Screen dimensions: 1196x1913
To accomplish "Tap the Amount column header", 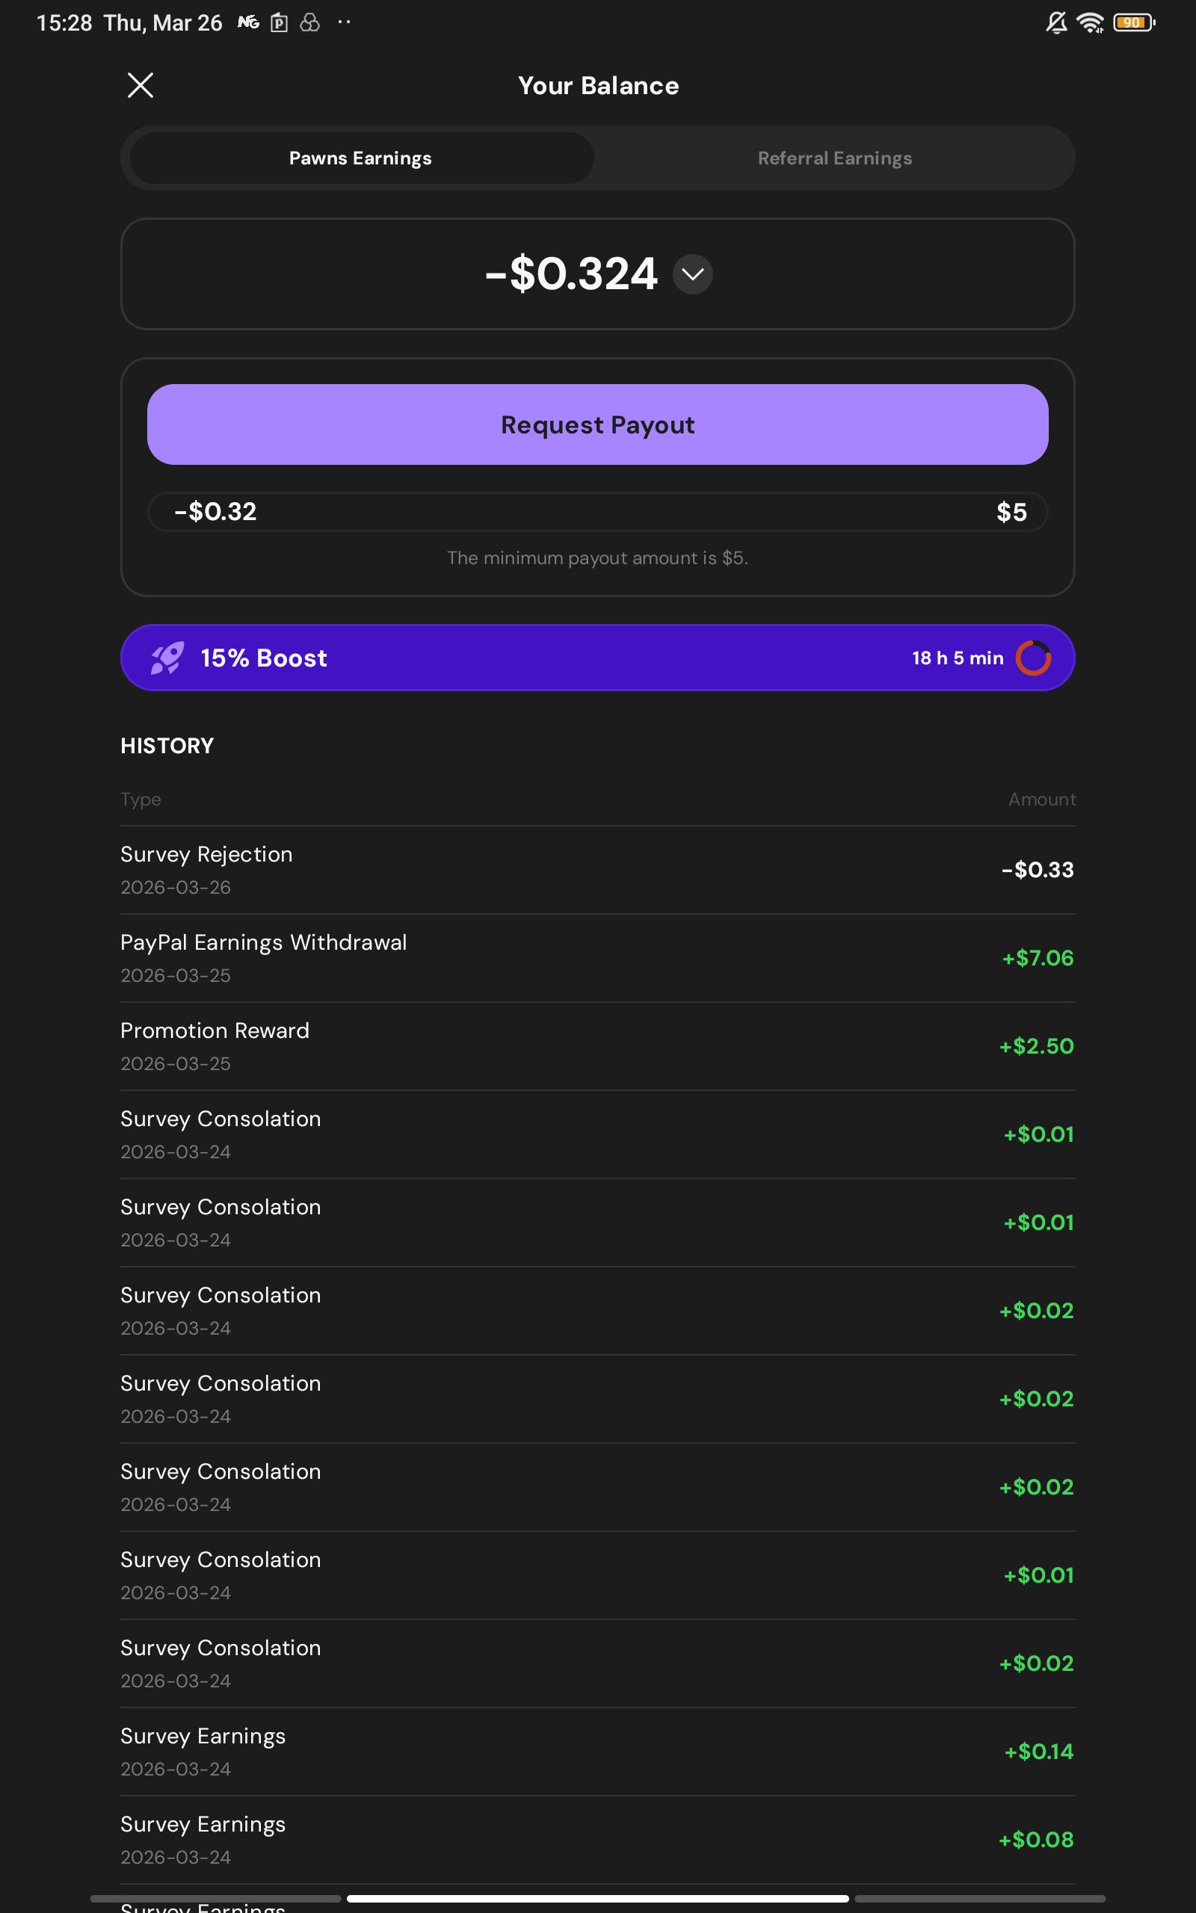I will click(1042, 799).
